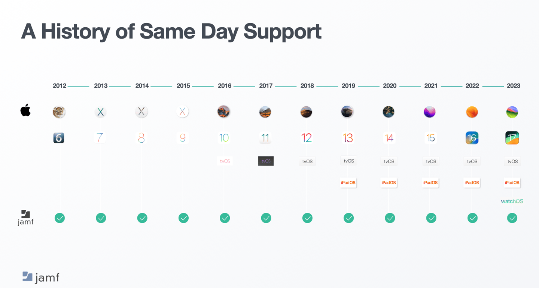The image size is (539, 288).
Task: Click the macOS Ventura orange icon
Action: (x=472, y=112)
